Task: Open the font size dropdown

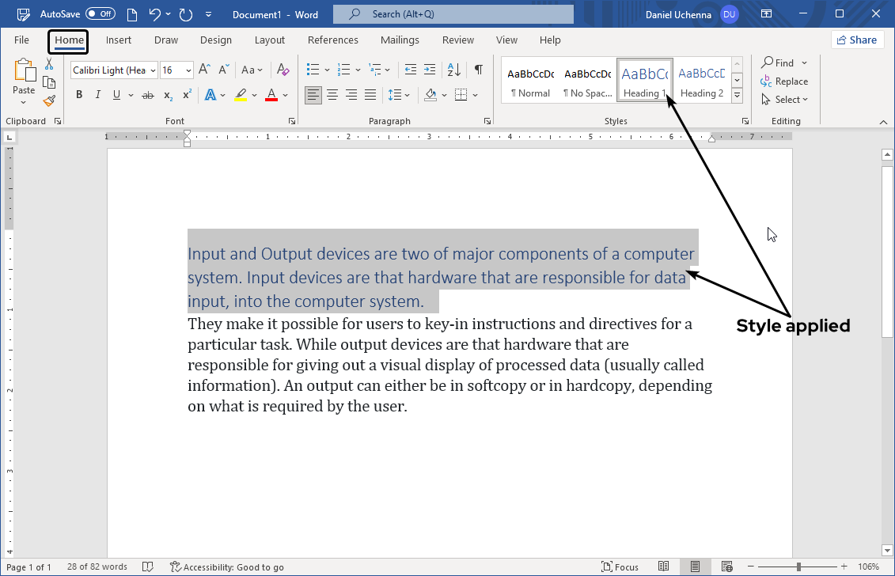Action: (188, 70)
